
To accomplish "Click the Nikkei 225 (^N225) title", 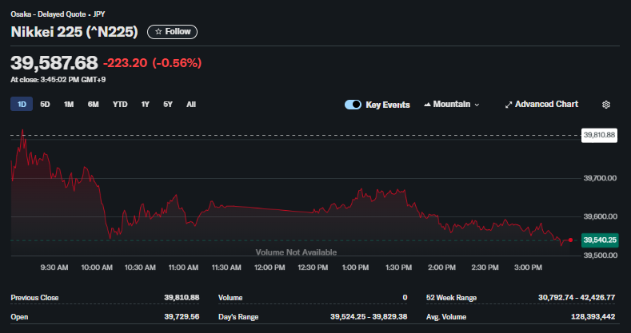I will [x=74, y=32].
